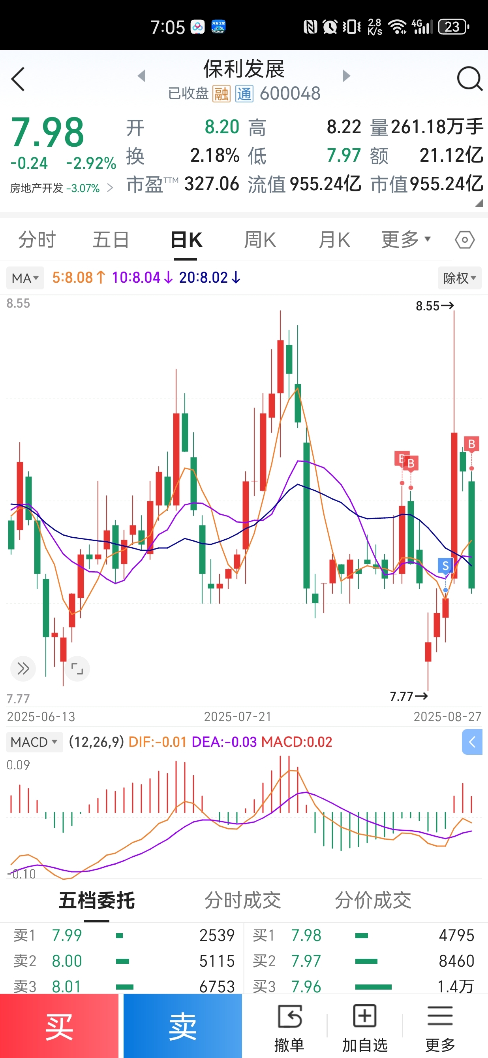Viewport: 488px width, 1058px height.
Task: Tap MA20 value 20:8.02
Action: pyautogui.click(x=210, y=278)
